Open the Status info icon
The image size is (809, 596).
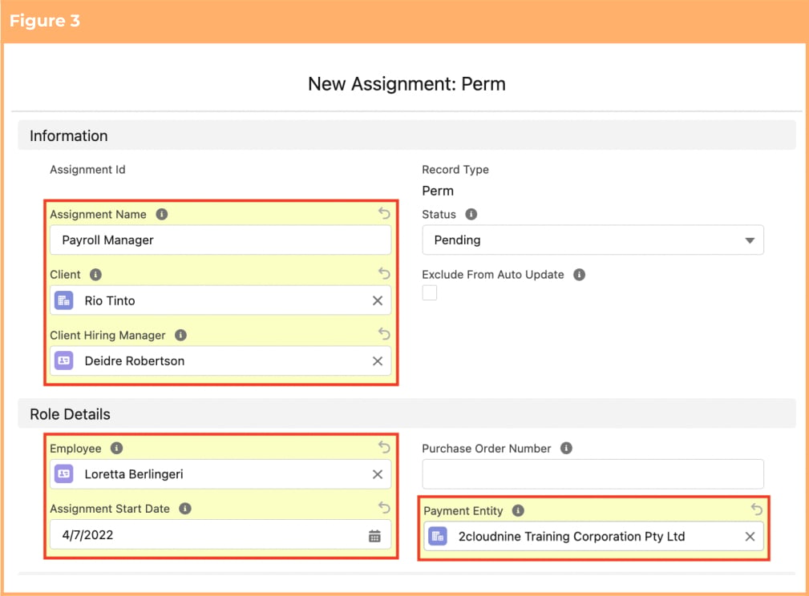(x=471, y=214)
